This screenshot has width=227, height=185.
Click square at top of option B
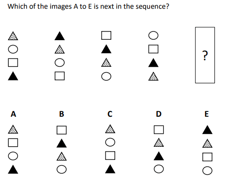[61, 130]
